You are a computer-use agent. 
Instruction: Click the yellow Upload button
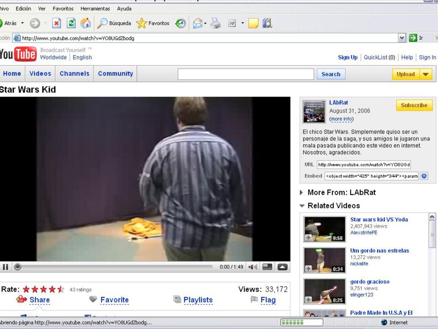coord(405,74)
